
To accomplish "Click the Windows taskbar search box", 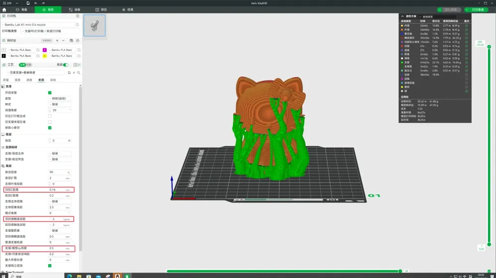I will tap(36, 276).
